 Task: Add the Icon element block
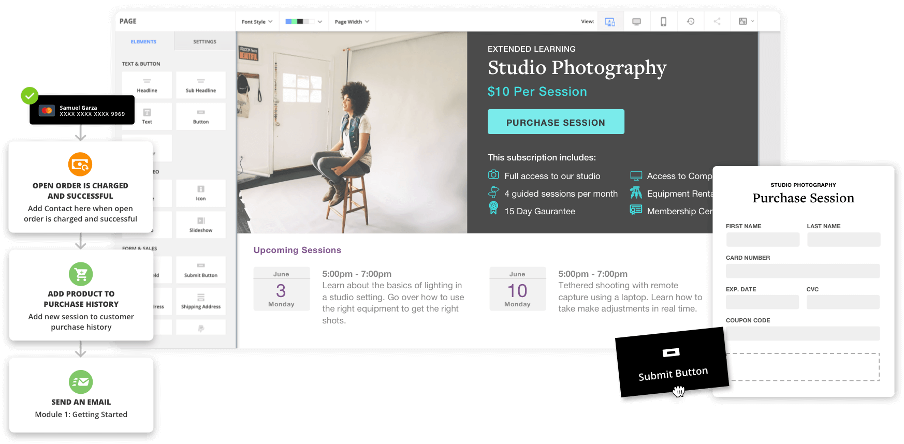click(201, 193)
